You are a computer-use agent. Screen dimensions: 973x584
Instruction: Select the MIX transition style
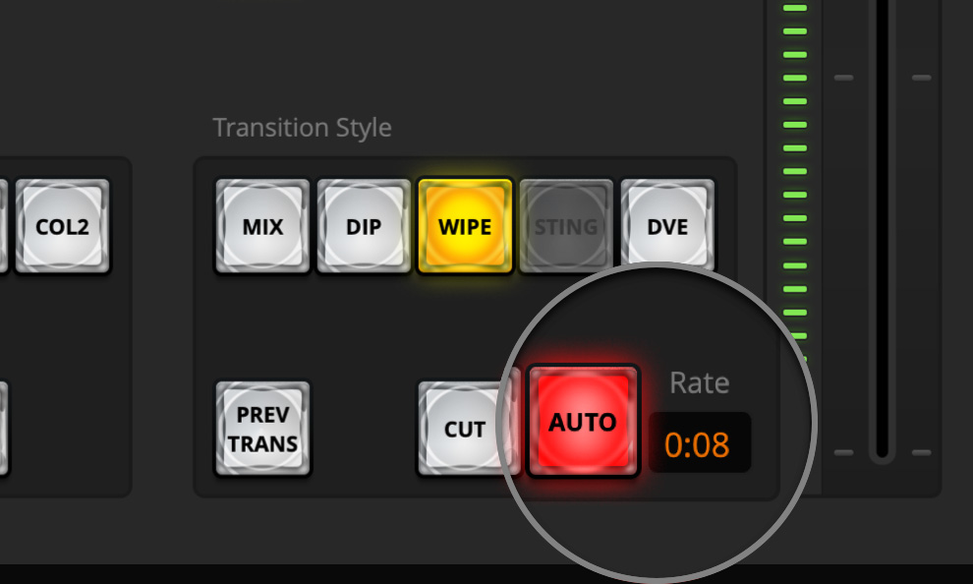(262, 227)
